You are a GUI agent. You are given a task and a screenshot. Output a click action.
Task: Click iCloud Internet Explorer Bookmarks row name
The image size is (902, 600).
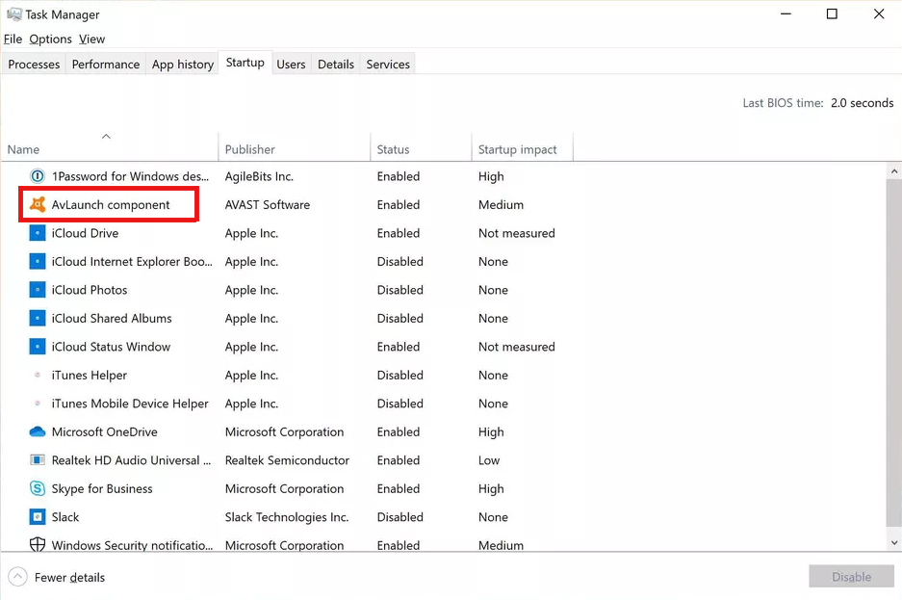point(132,261)
